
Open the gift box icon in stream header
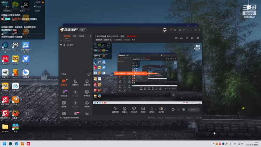(176, 38)
